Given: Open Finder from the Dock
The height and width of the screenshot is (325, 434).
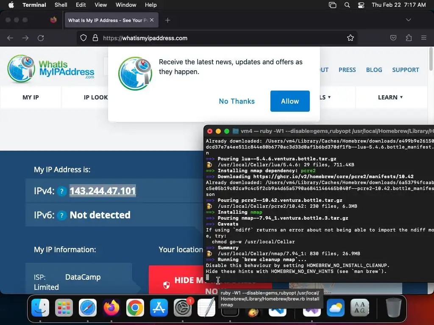Looking at the screenshot, I should click(x=40, y=307).
